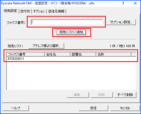Open ヘルプ button

tap(16, 108)
